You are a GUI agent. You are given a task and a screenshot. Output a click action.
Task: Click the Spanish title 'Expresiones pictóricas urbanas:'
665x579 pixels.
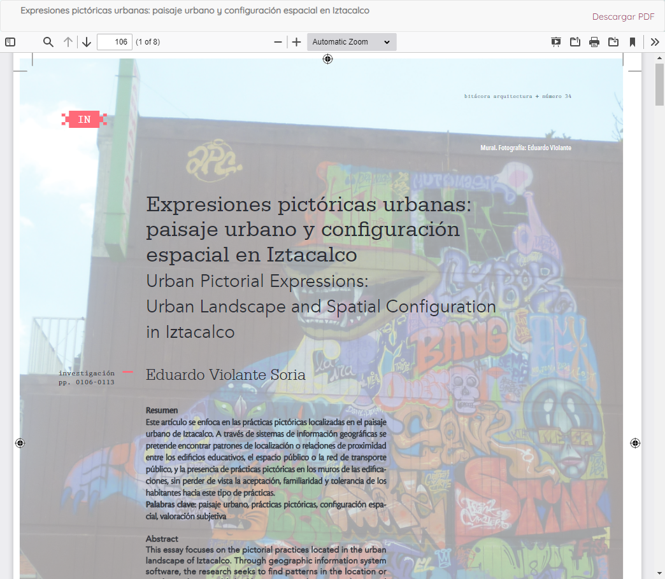point(309,205)
